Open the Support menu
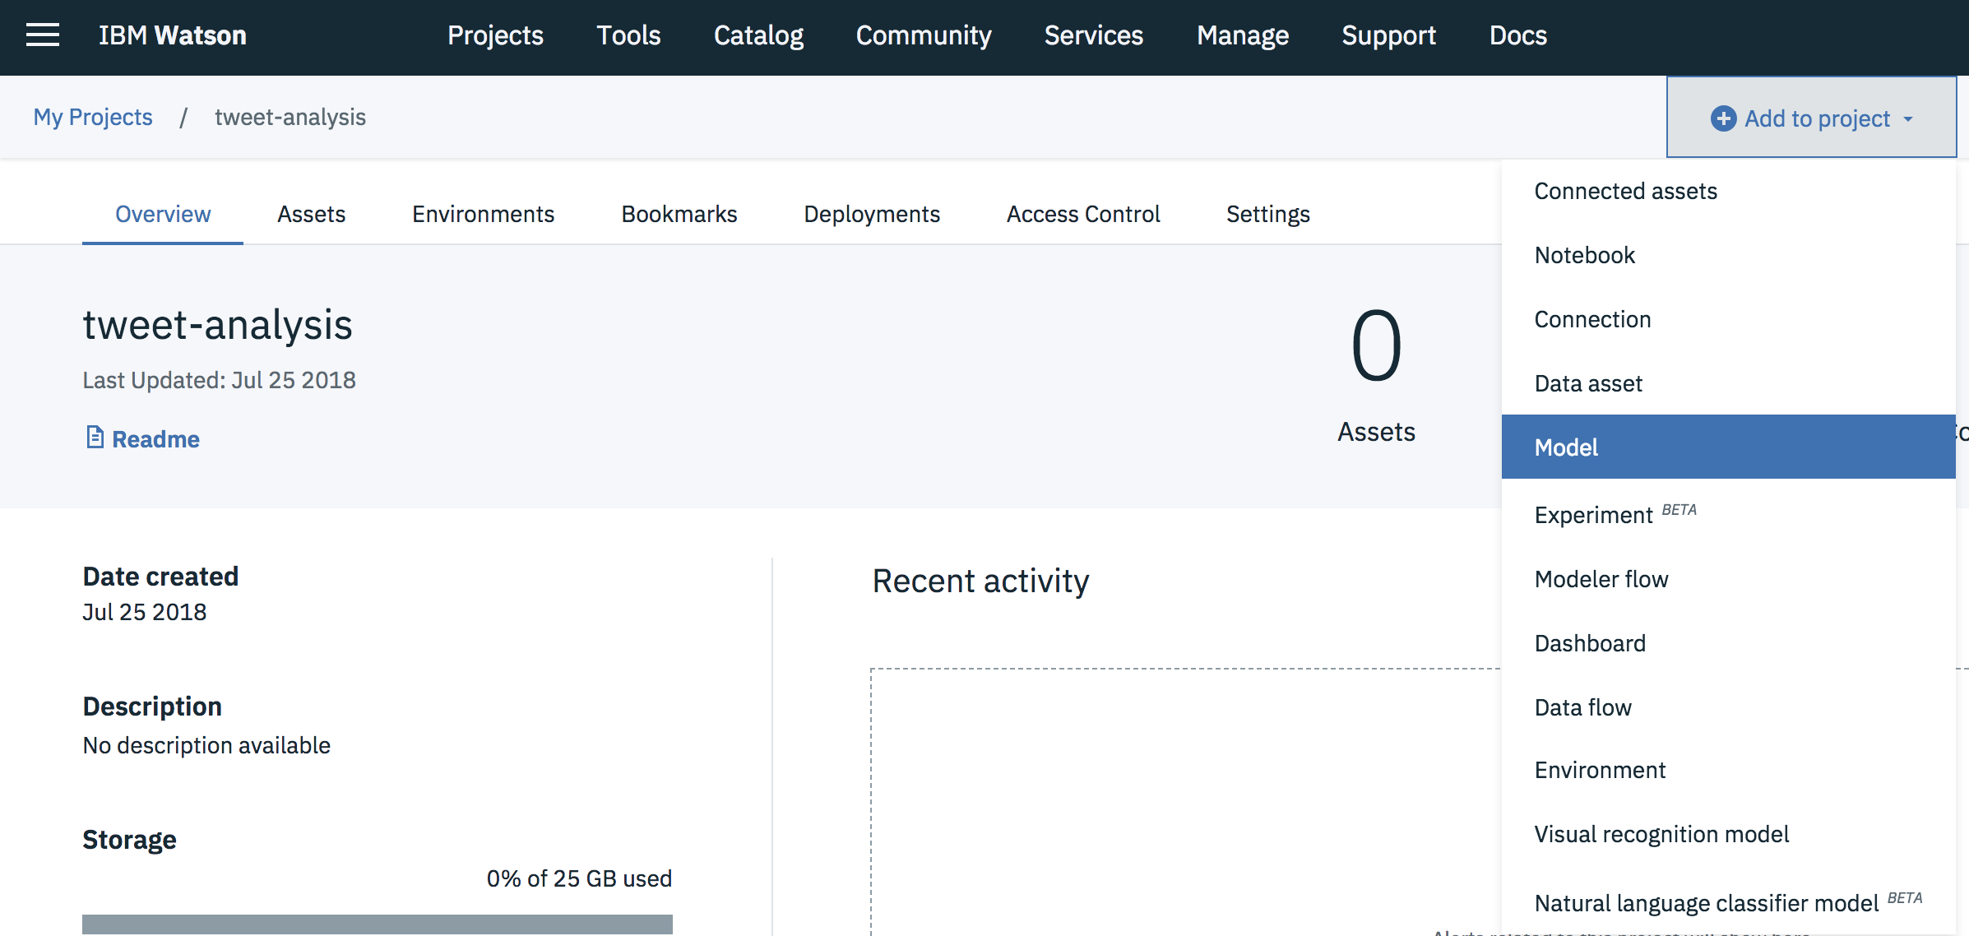 click(x=1388, y=35)
